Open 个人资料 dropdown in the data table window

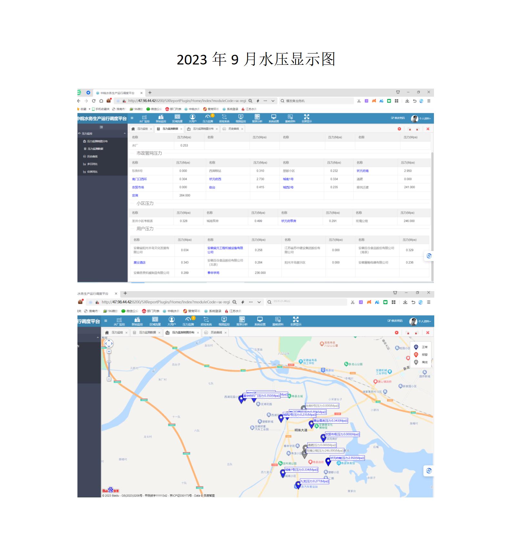[x=421, y=119]
